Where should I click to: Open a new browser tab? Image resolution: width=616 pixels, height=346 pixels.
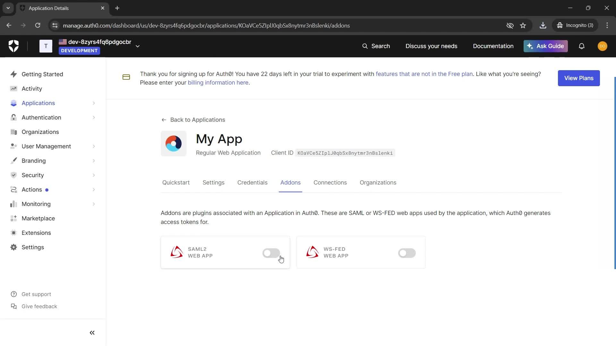117,8
